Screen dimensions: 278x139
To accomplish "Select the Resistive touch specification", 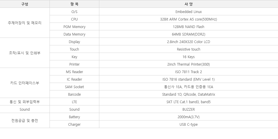I will 189,49.
